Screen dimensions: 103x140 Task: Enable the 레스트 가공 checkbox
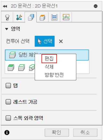click(x=8, y=102)
